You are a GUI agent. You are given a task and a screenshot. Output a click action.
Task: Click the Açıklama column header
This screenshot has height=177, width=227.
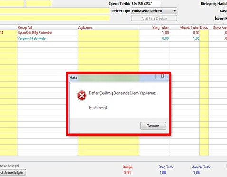click(x=85, y=28)
